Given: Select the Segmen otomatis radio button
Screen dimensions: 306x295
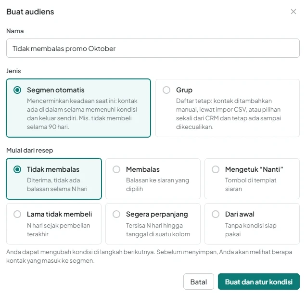Looking at the screenshot, I should [17, 90].
